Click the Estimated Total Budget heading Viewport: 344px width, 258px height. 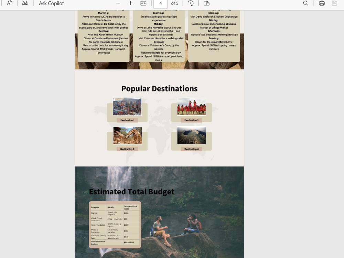(132, 192)
